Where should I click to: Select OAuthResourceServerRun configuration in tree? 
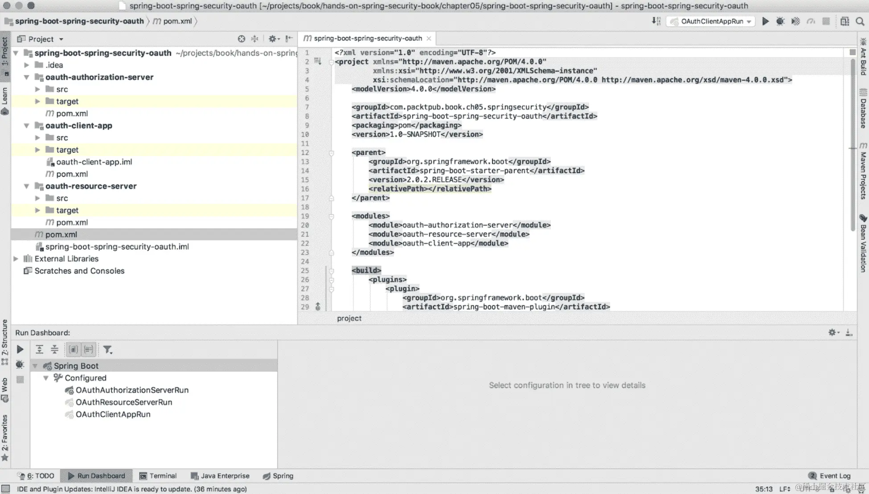pos(123,402)
